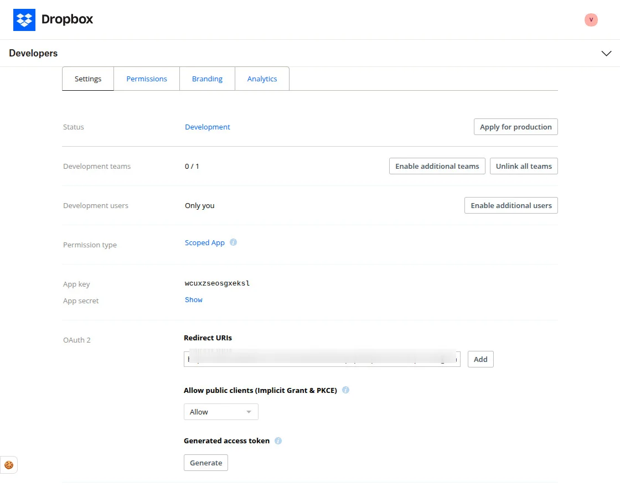The width and height of the screenshot is (620, 487).
Task: Click Enable additional users button
Action: (511, 205)
